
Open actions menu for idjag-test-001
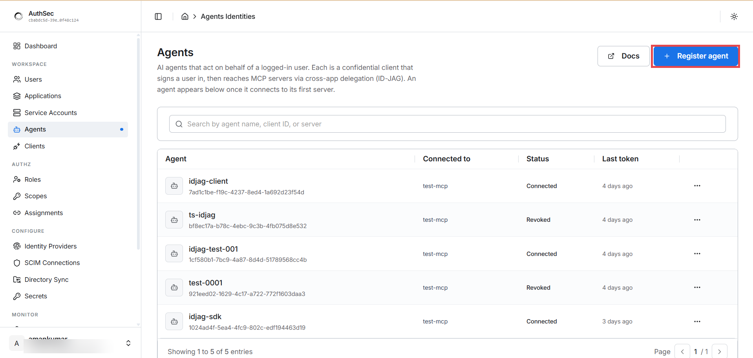tap(697, 254)
